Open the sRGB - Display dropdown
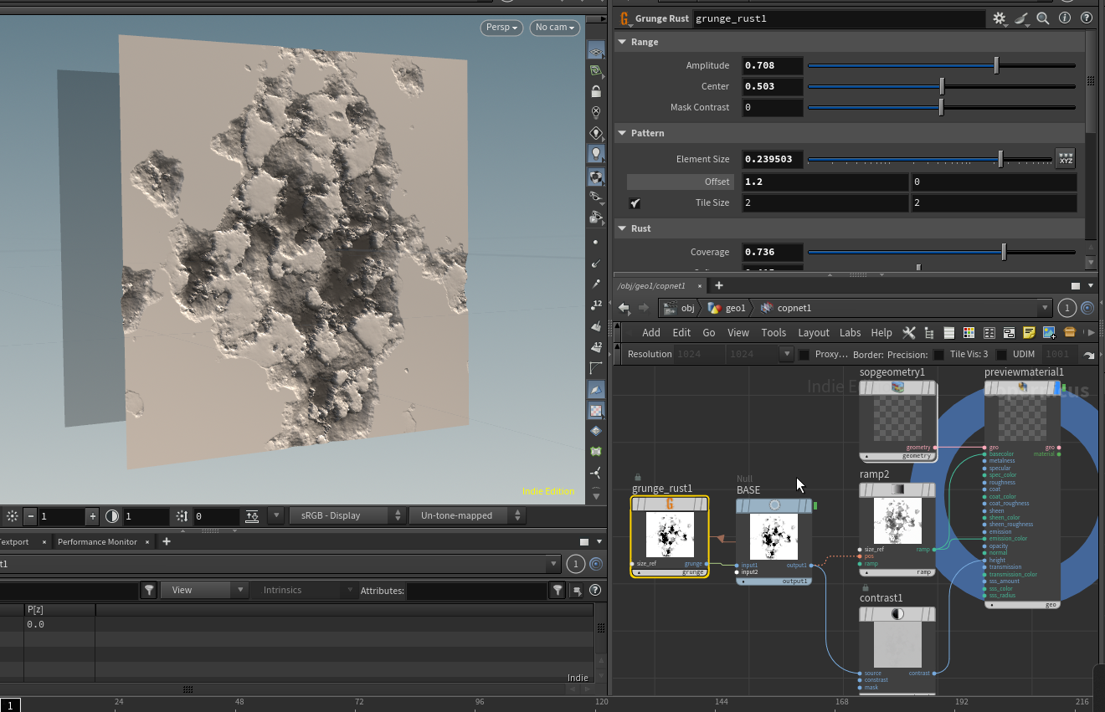Viewport: 1105px width, 712px height. click(x=347, y=516)
